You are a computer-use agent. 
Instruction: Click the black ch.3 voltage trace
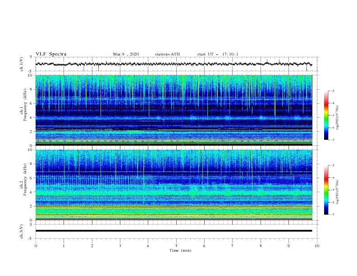(x=174, y=231)
